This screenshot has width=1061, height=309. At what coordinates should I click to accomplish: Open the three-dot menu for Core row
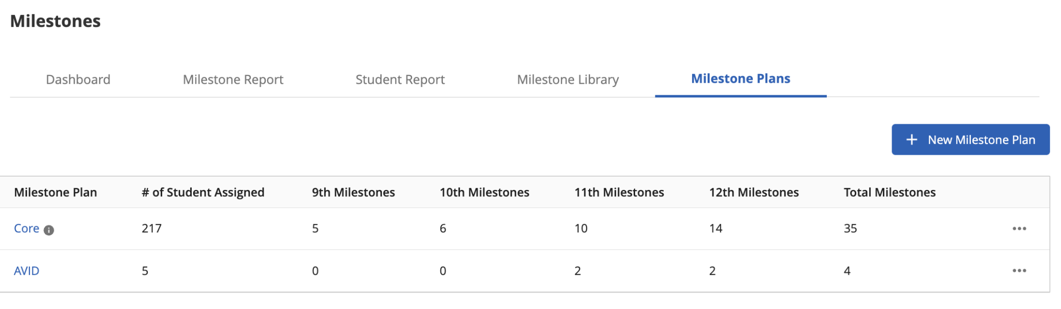tap(1019, 228)
